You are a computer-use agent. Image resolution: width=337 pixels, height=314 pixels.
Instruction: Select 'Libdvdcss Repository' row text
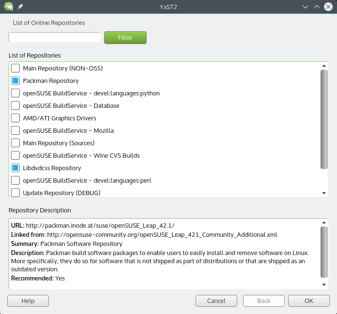click(52, 168)
